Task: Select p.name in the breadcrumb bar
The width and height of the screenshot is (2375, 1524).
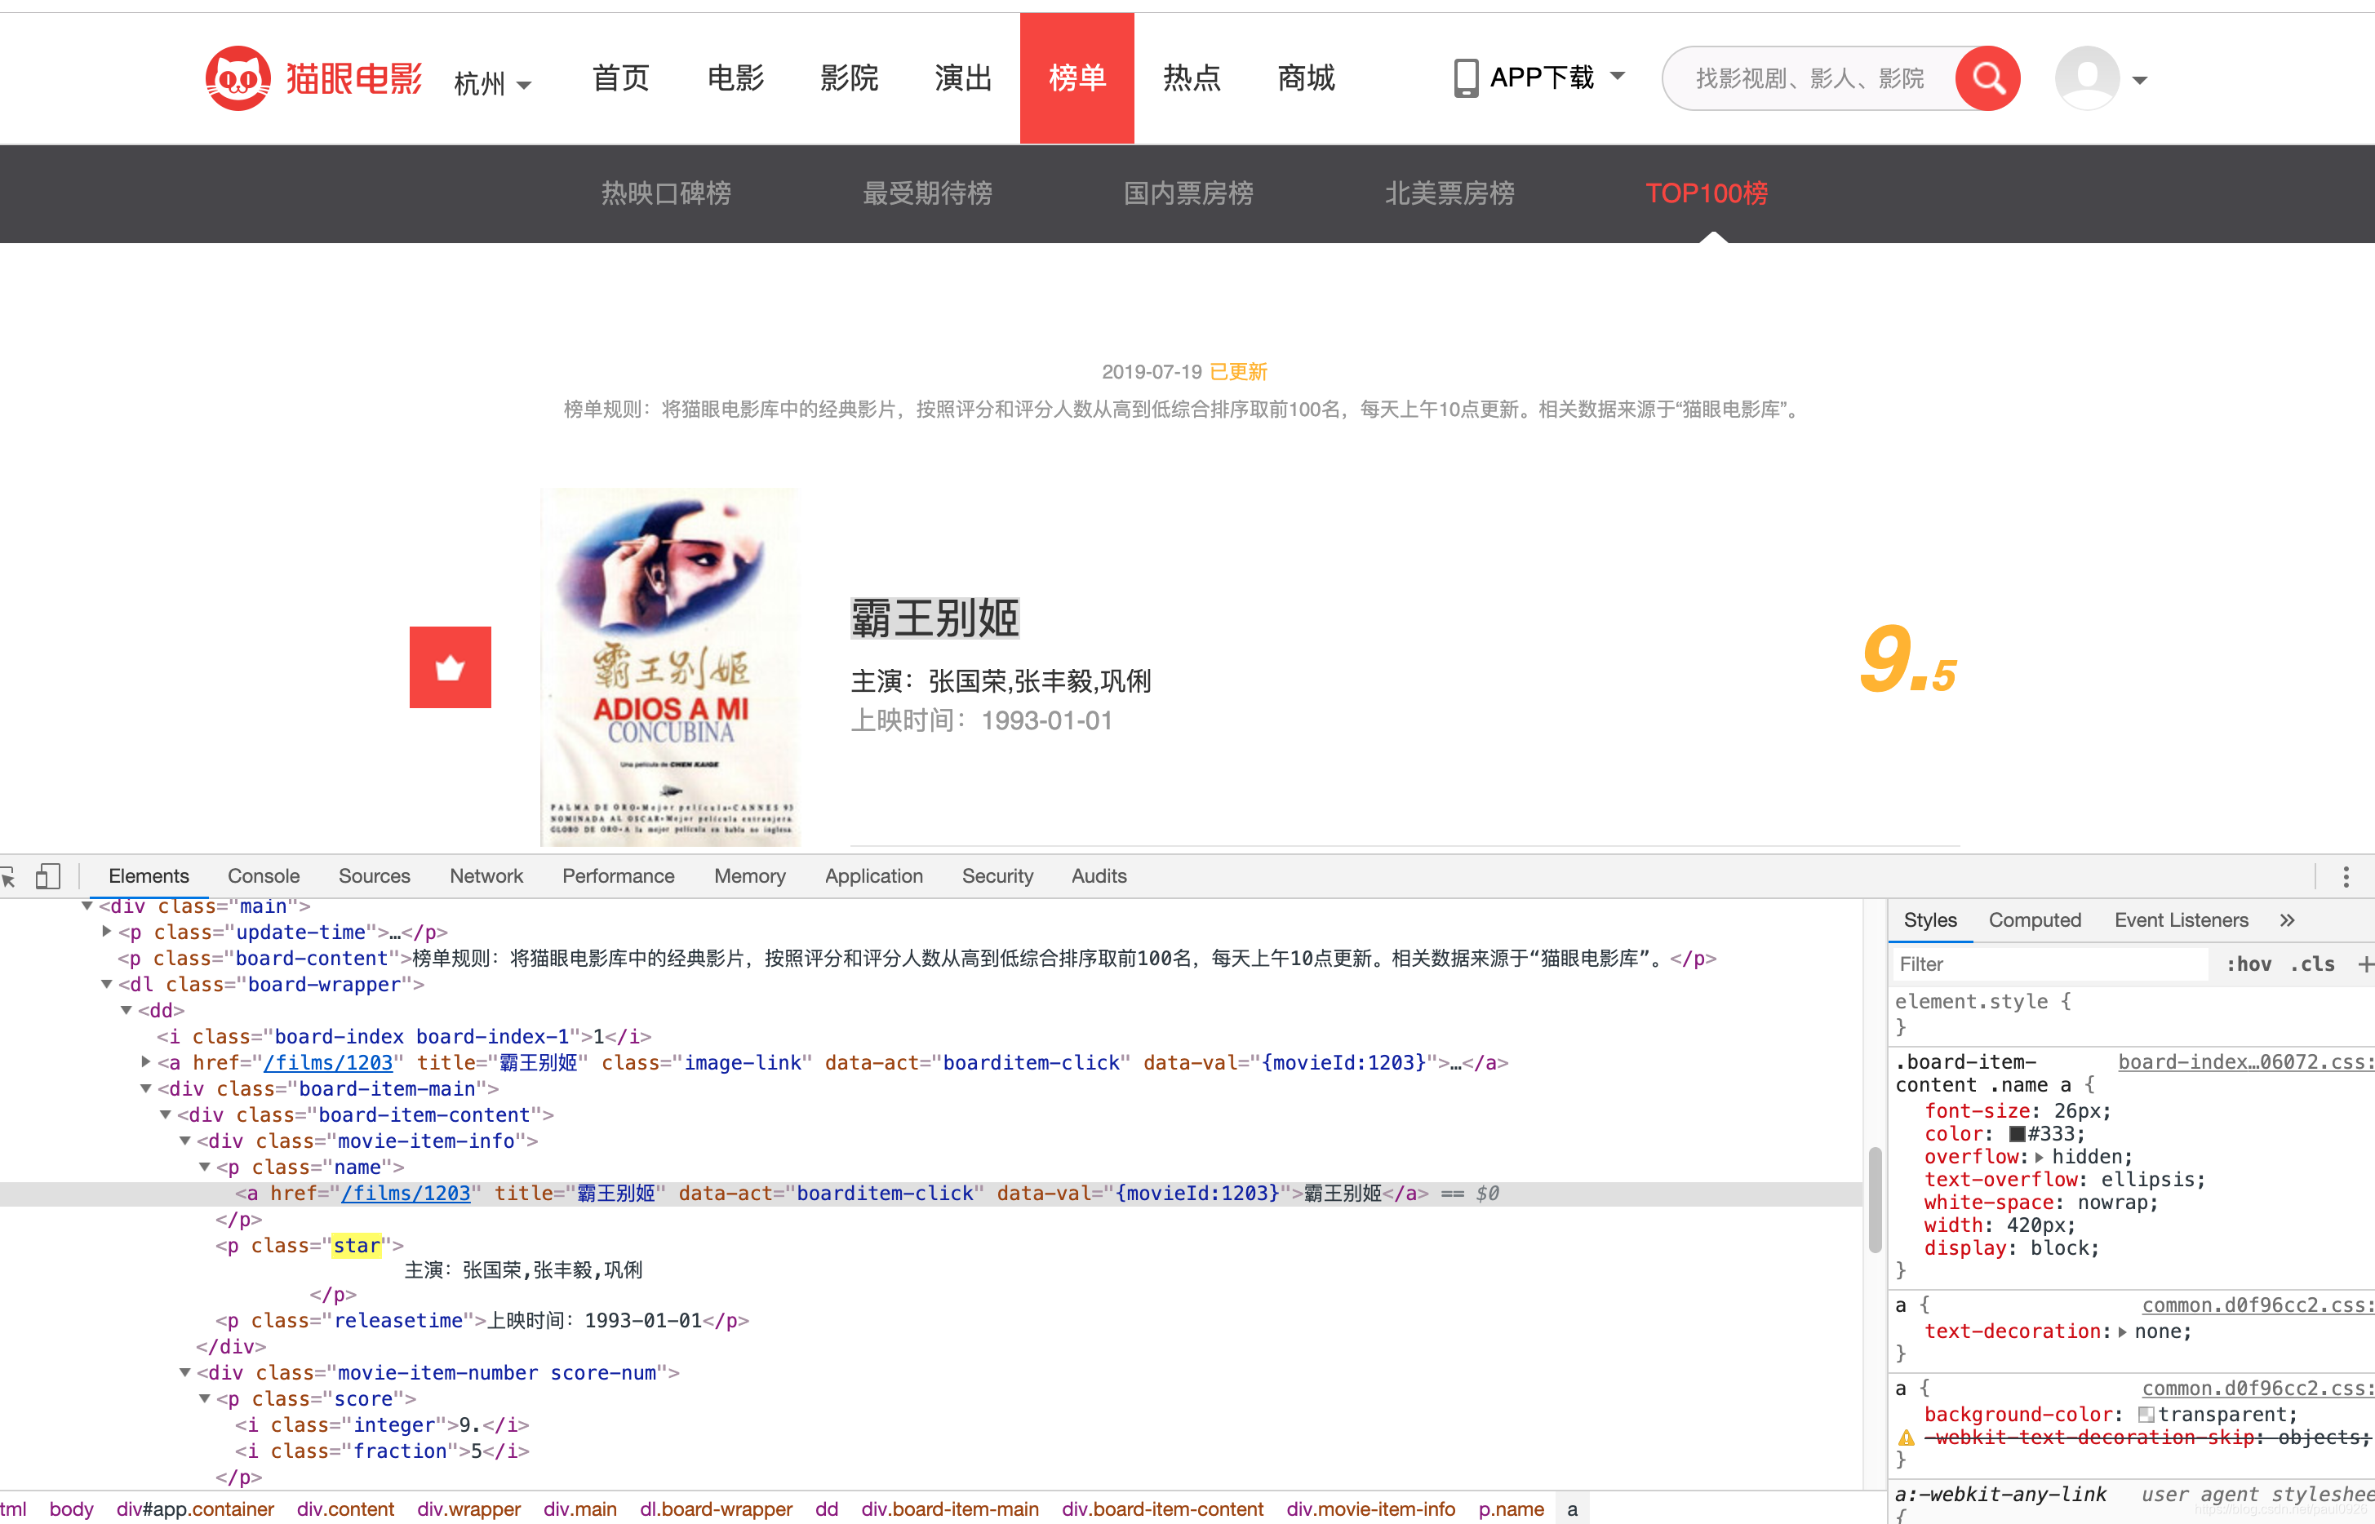Action: pos(1512,1509)
